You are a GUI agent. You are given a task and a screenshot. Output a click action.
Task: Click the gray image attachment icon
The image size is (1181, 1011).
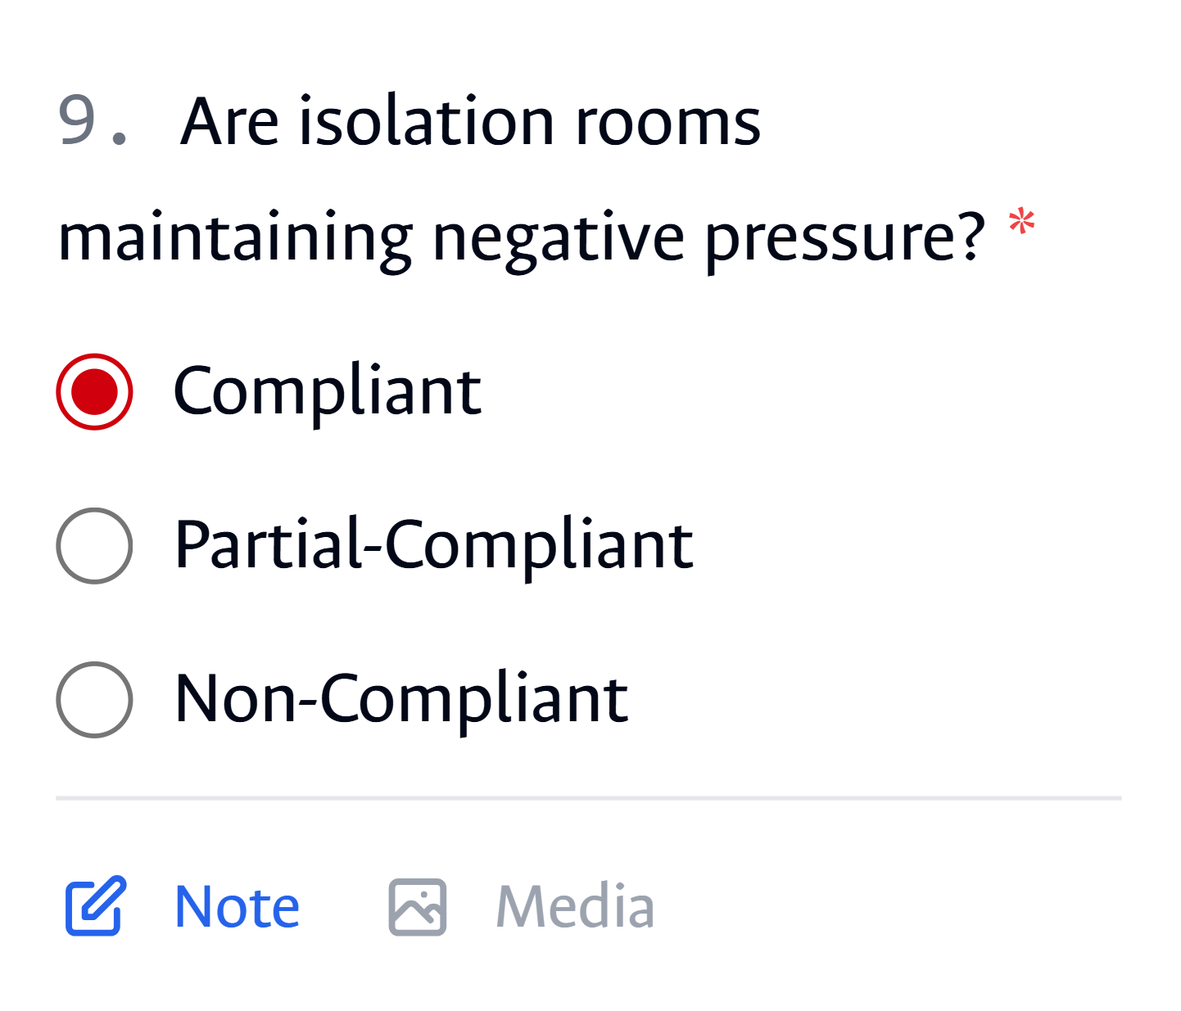coord(416,905)
